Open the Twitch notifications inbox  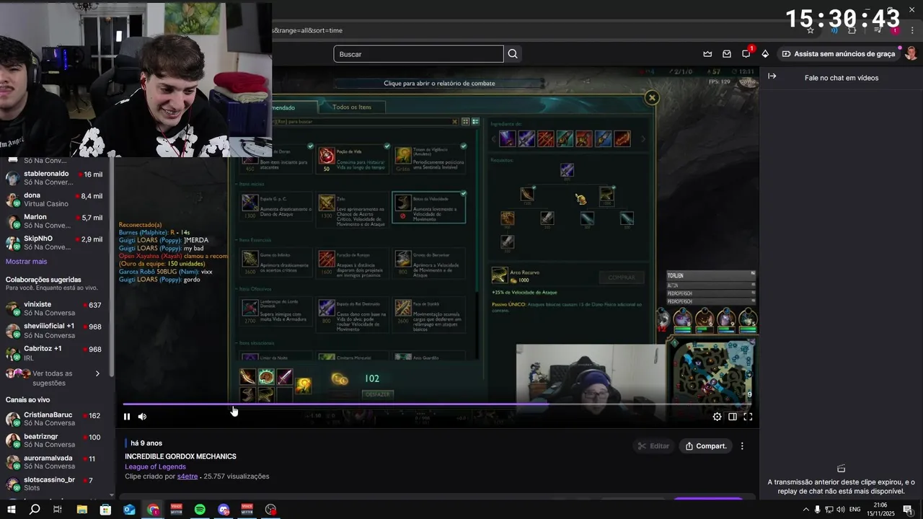[x=727, y=54]
